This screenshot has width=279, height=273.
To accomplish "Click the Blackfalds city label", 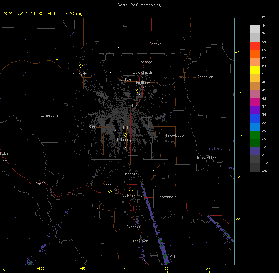I will pyautogui.click(x=143, y=72).
